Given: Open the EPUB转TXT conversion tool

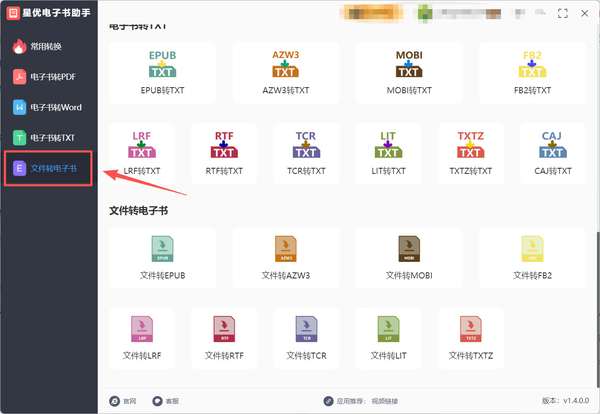Looking at the screenshot, I should (x=162, y=73).
